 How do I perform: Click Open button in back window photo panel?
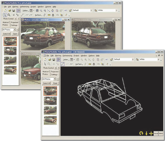coord(15,34)
